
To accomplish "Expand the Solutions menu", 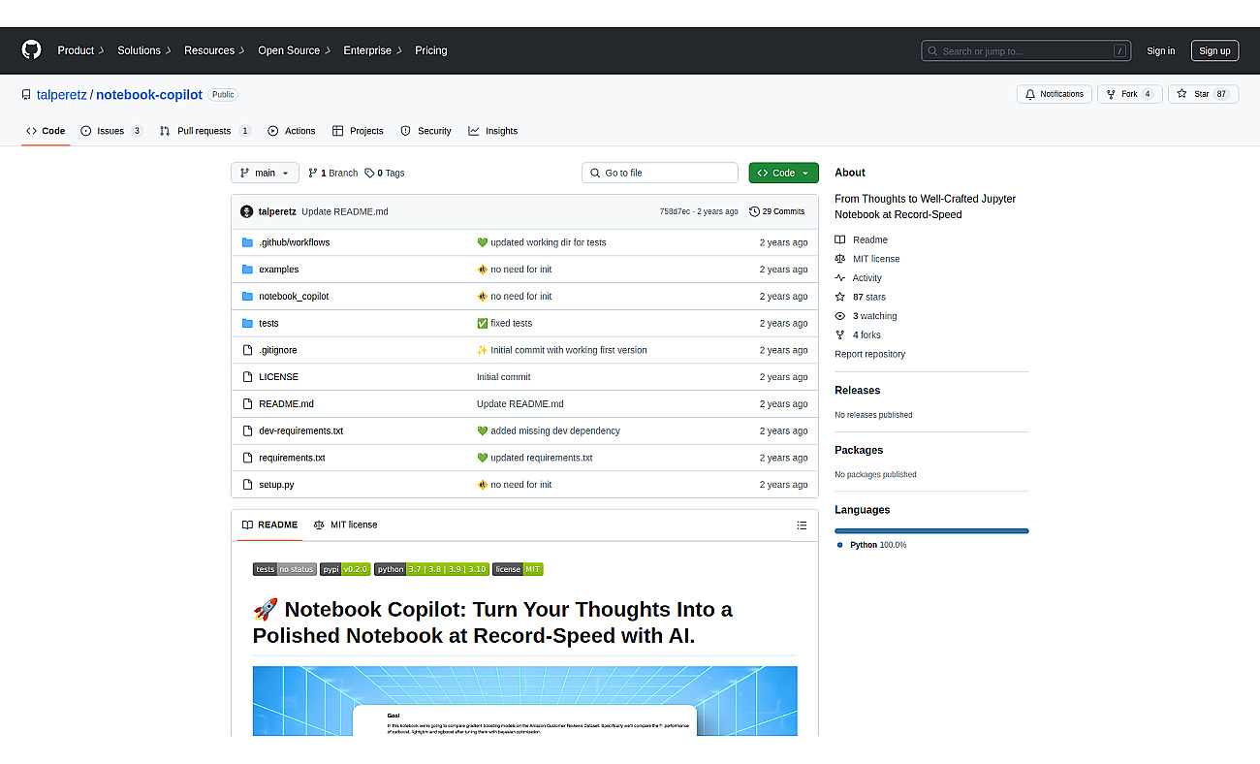I will point(144,50).
